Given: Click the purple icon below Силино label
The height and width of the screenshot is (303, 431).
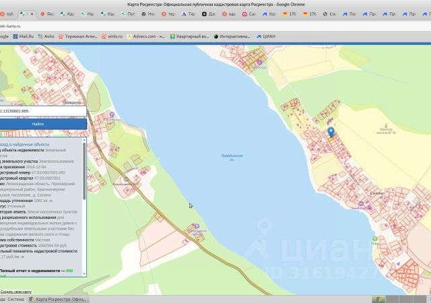Looking at the screenshot, I should coord(361,204).
